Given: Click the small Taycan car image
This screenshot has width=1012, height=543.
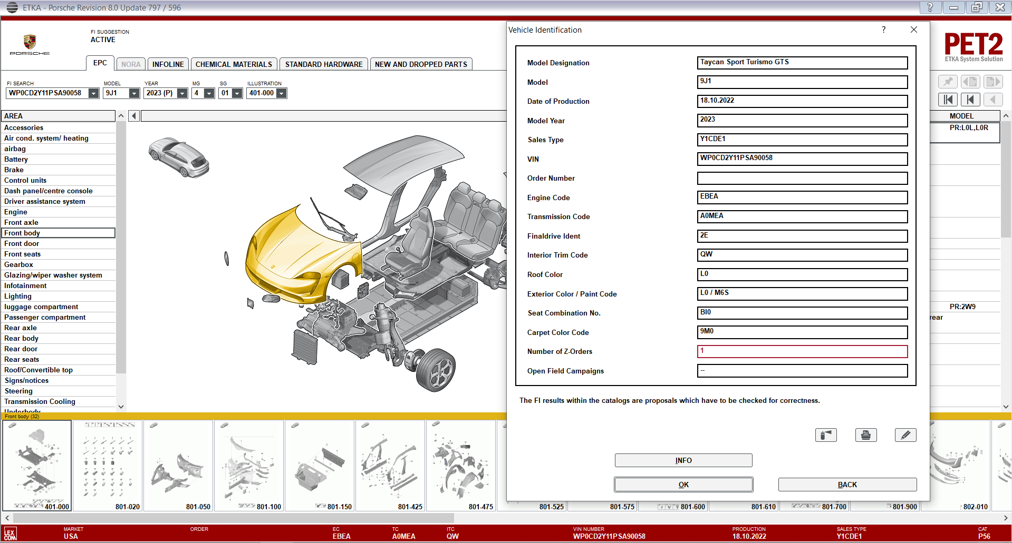Looking at the screenshot, I should click(179, 157).
